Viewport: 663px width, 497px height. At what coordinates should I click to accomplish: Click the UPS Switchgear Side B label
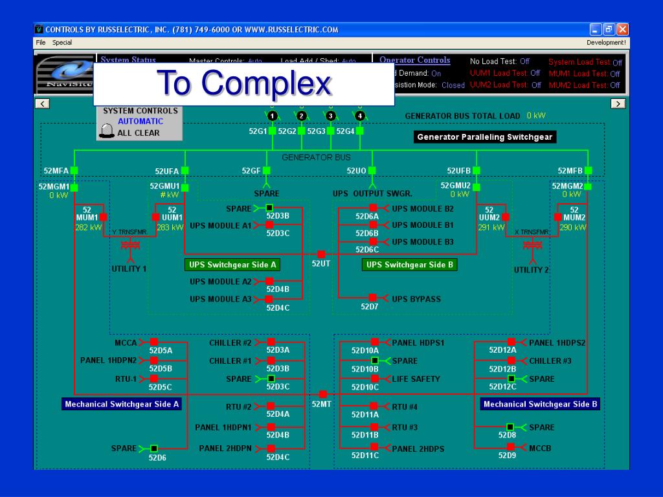point(409,265)
